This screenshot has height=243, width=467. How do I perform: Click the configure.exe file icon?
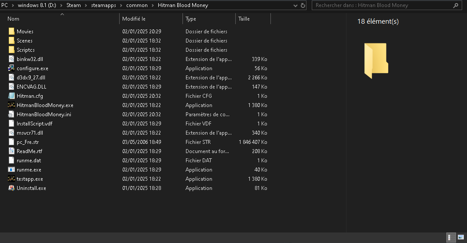(x=11, y=68)
